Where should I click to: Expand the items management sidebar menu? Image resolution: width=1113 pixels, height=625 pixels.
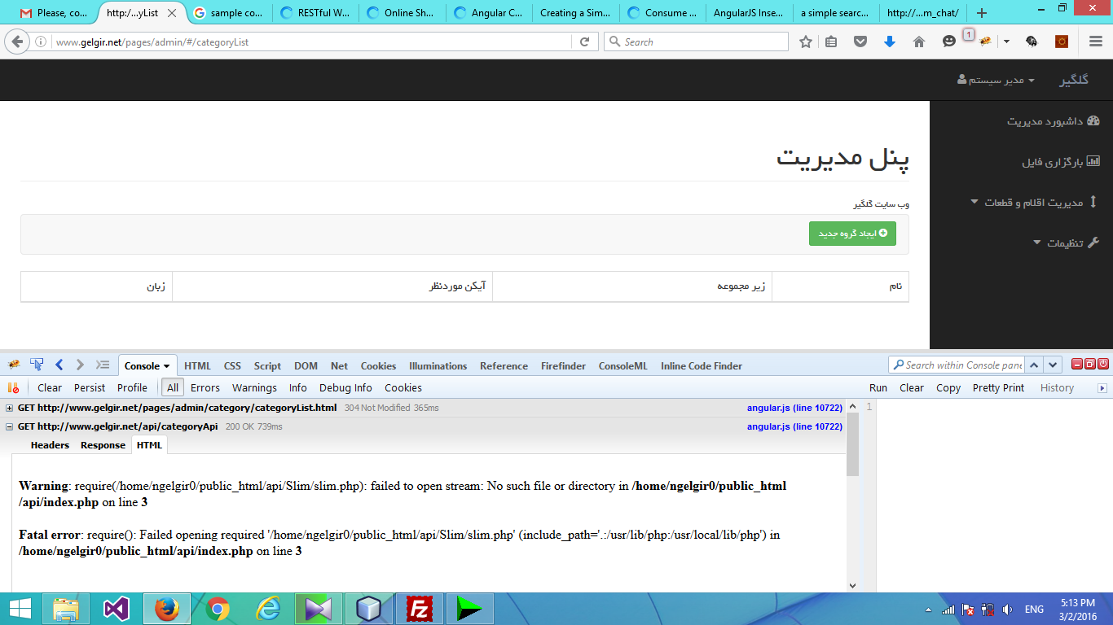tap(1034, 202)
